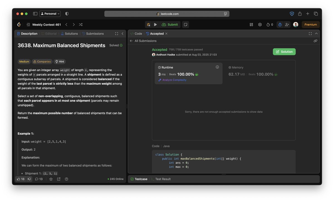This screenshot has height=201, width=334.
Task: Open the LeetCode home logo
Action: (x=19, y=25)
